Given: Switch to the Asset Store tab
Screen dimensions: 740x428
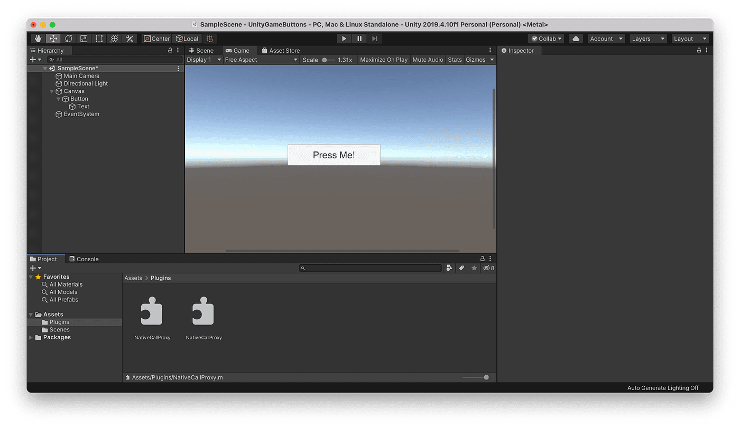Looking at the screenshot, I should (281, 51).
